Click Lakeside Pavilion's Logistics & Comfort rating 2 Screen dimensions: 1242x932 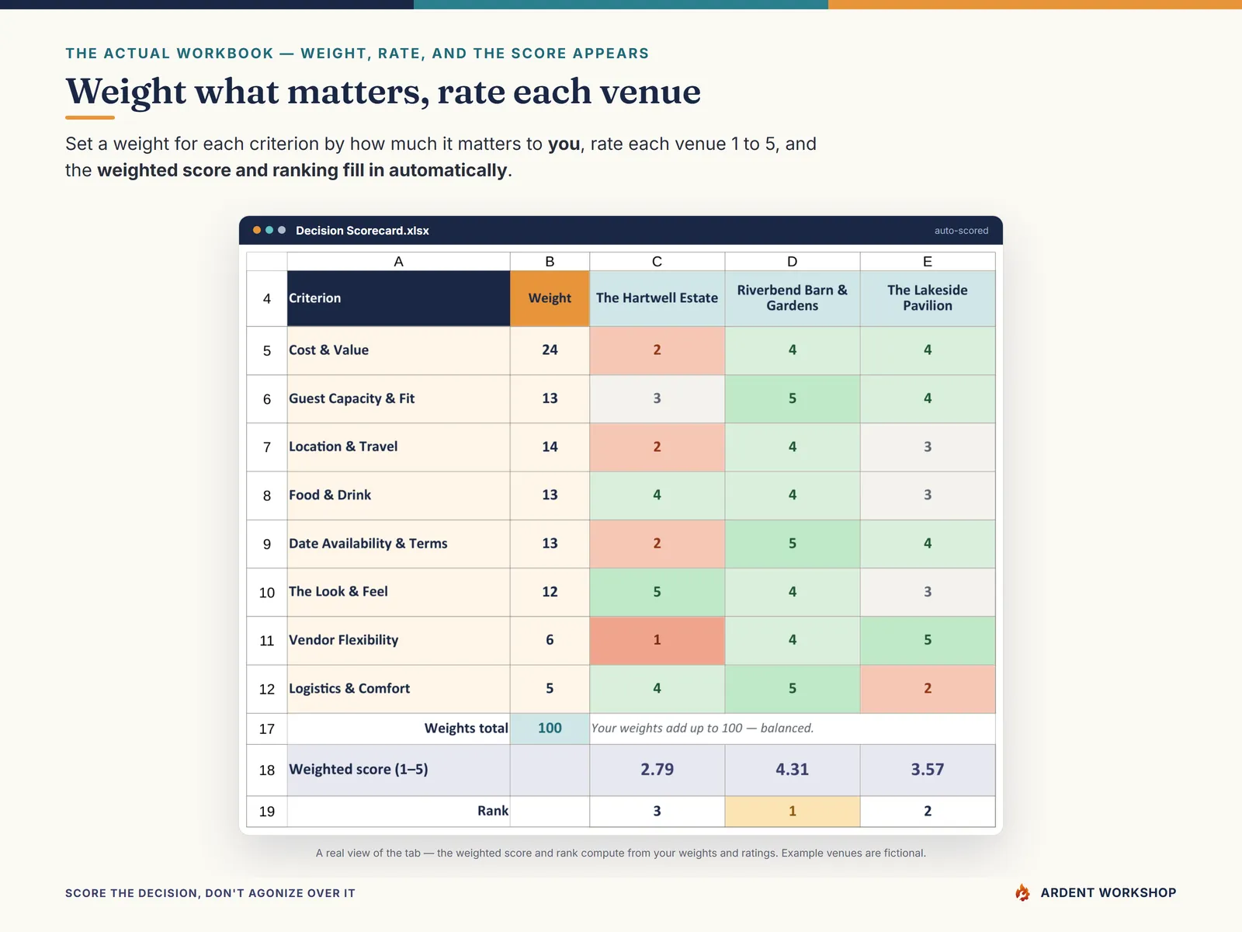pyautogui.click(x=928, y=688)
